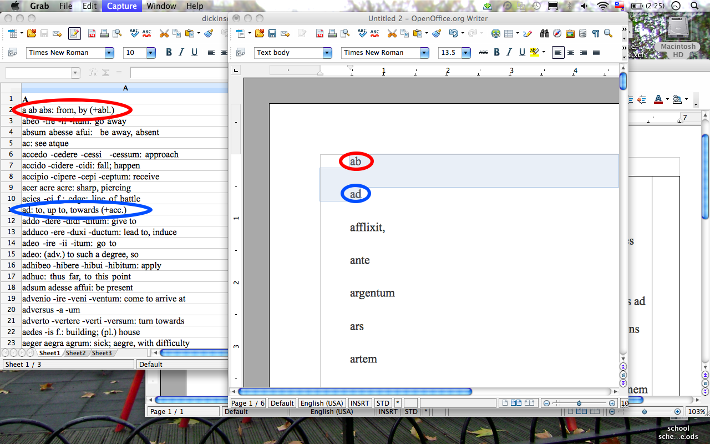Click the Cut scissors icon in Writer
Image resolution: width=710 pixels, height=444 pixels.
coord(392,33)
